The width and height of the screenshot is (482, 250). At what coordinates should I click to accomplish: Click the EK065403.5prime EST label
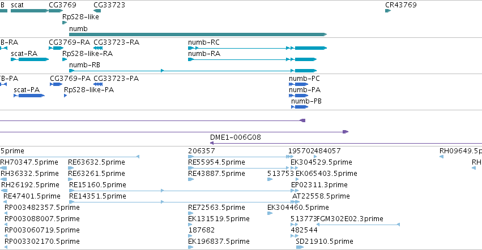point(326,174)
